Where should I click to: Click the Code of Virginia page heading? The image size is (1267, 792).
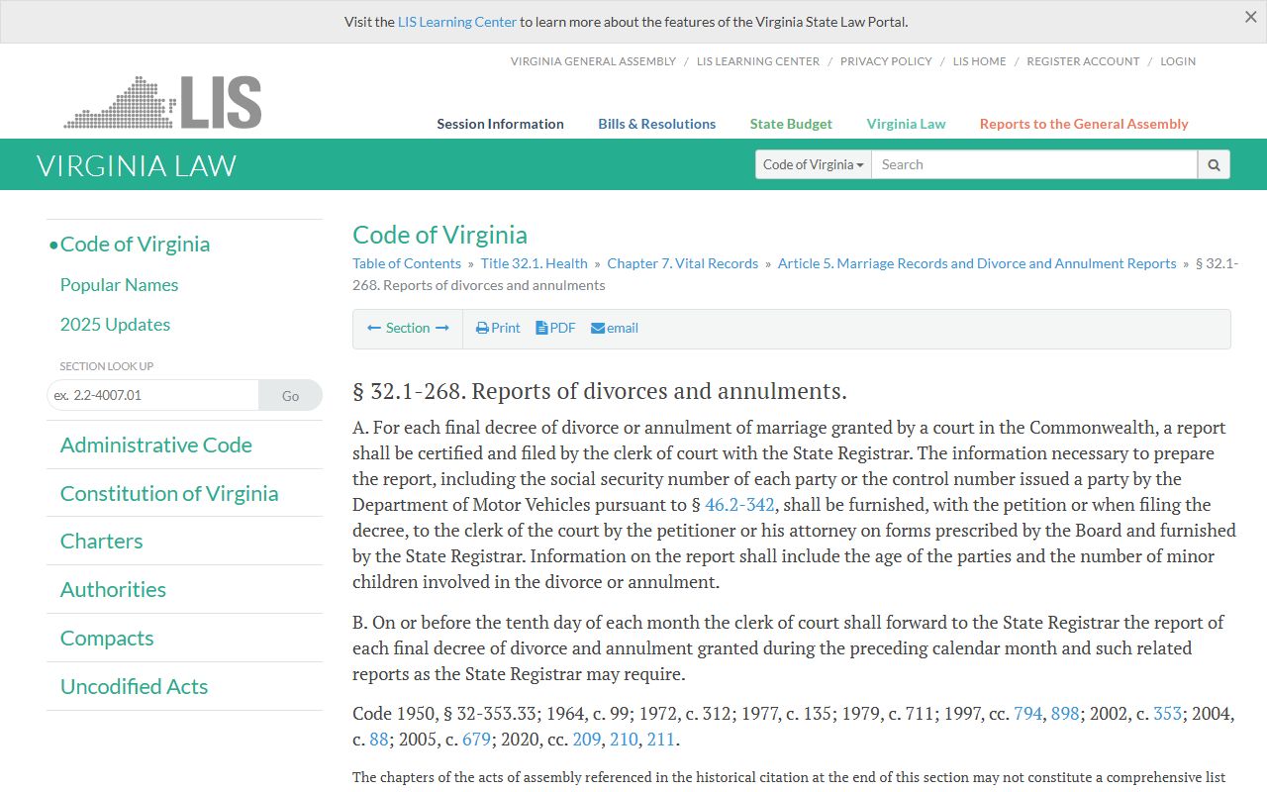[439, 235]
